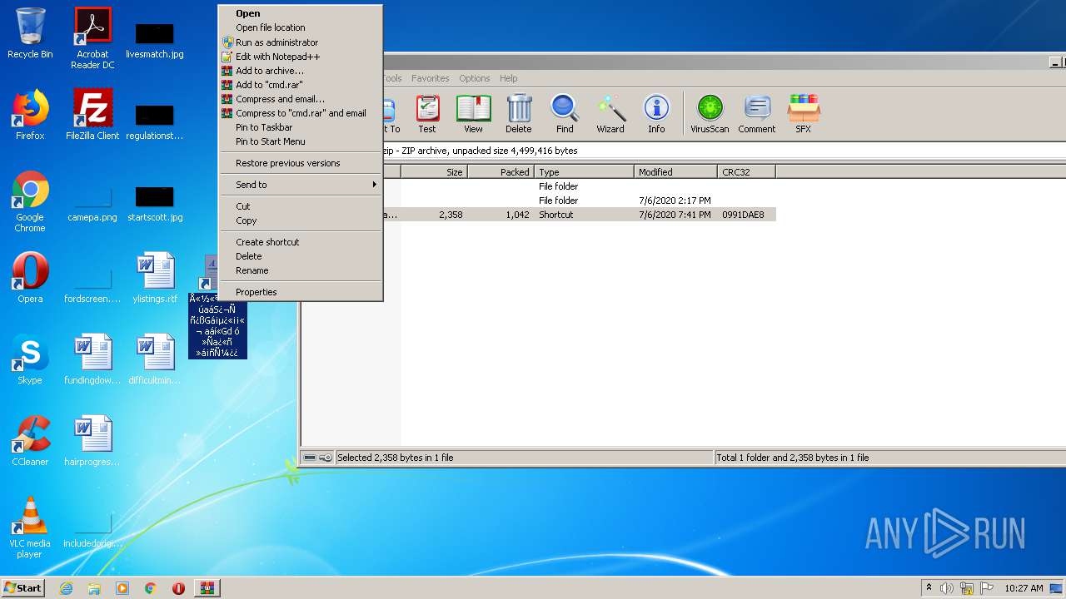1066x599 pixels.
Task: Select the CCleaner desktop icon
Action: [x=30, y=441]
